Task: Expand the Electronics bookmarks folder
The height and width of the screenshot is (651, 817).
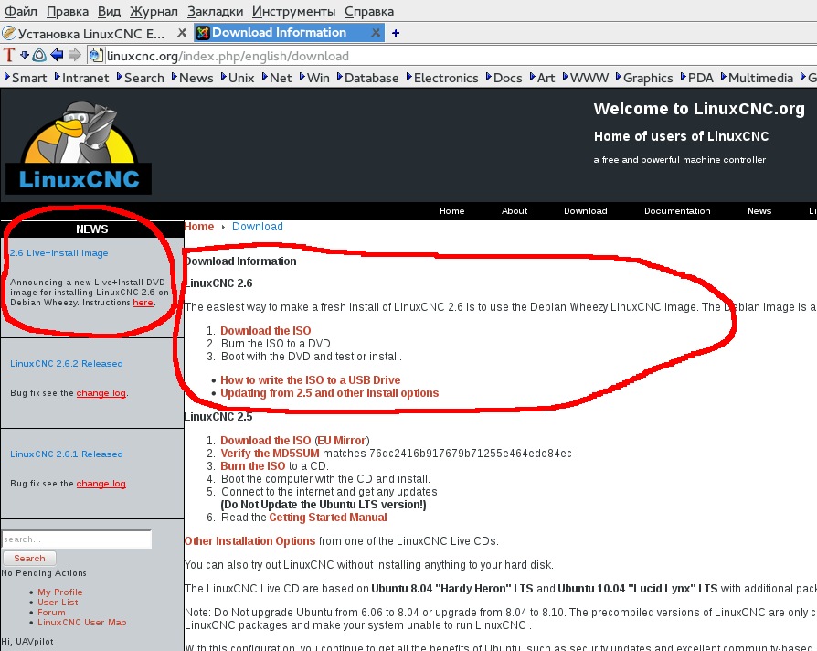Action: click(x=442, y=78)
